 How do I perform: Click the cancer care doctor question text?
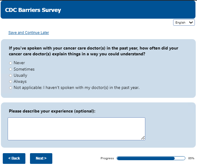click(93, 51)
